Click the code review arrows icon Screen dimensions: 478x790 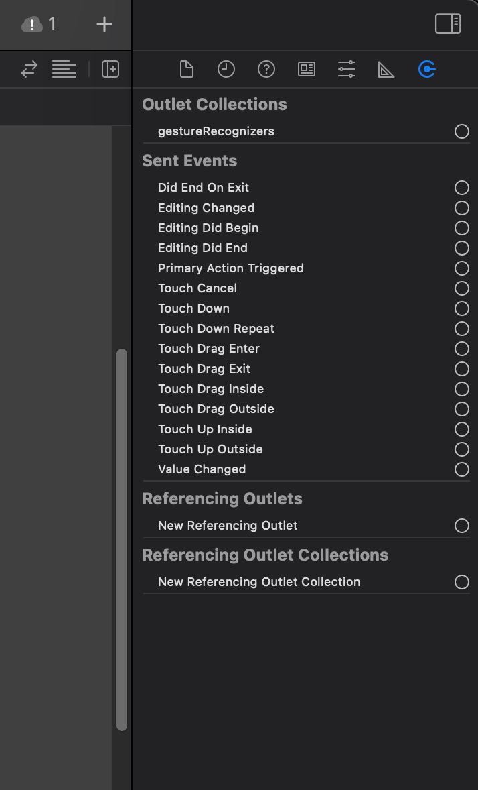coord(29,69)
